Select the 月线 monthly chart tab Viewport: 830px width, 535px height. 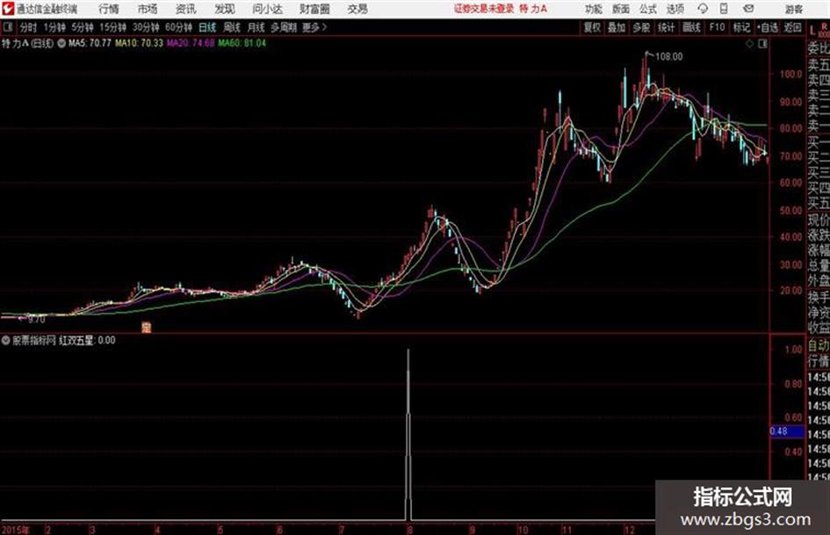click(x=256, y=27)
